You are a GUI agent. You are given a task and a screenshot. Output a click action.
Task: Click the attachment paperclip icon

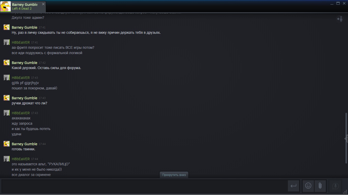pyautogui.click(x=320, y=186)
